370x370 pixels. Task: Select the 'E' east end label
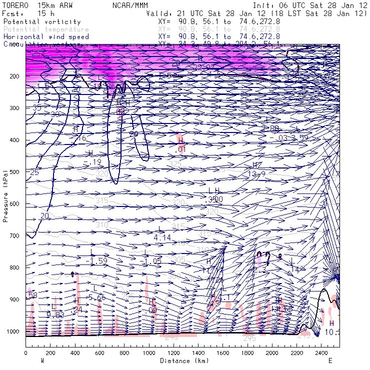click(x=330, y=361)
